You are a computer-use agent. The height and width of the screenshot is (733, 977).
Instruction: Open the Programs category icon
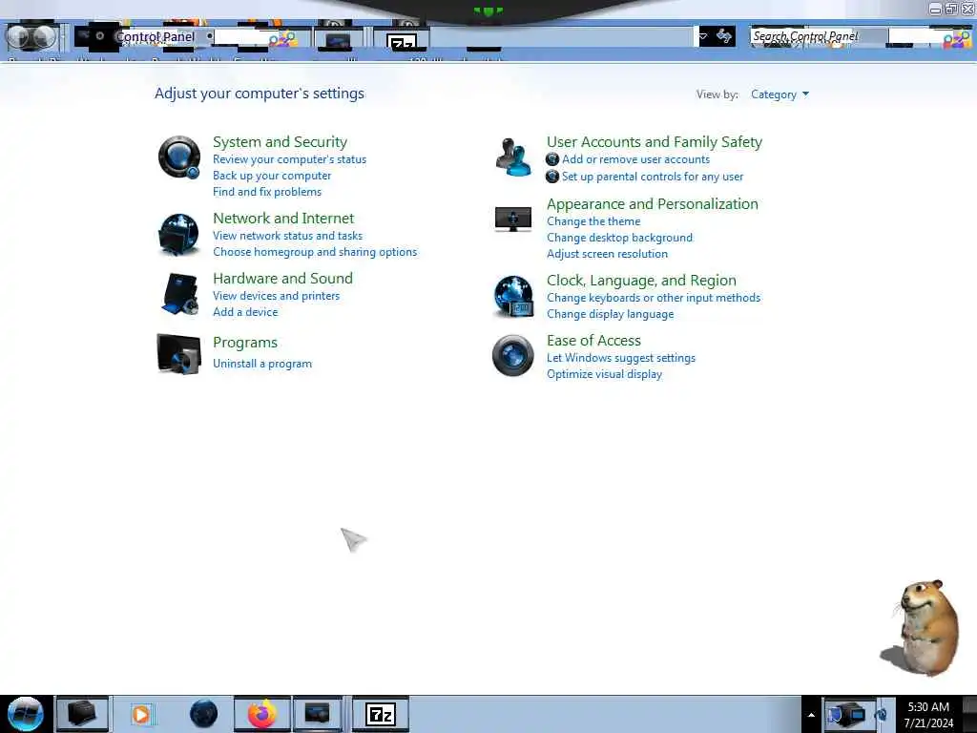pyautogui.click(x=178, y=353)
